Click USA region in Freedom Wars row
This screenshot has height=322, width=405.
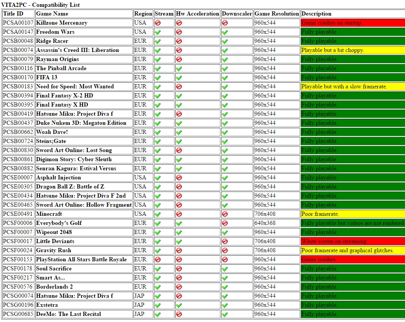pyautogui.click(x=140, y=32)
